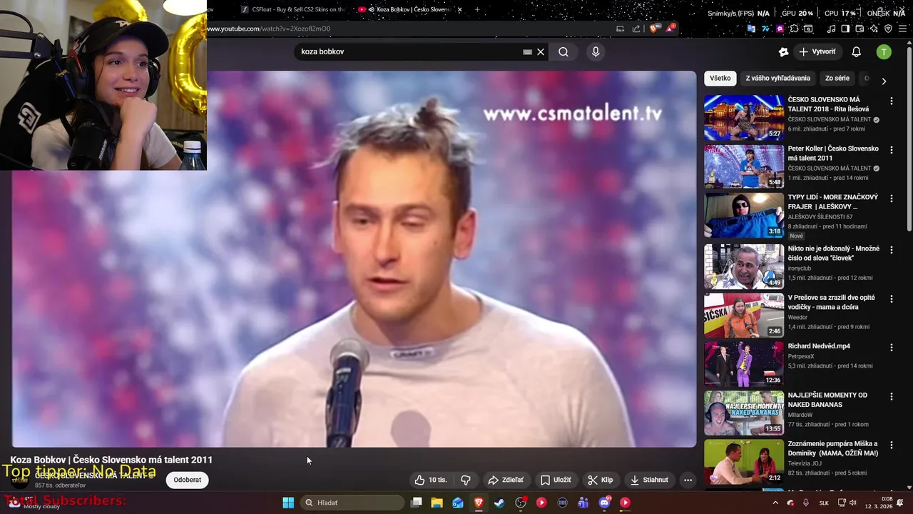Click SLK keyboard language indicator

point(824,503)
